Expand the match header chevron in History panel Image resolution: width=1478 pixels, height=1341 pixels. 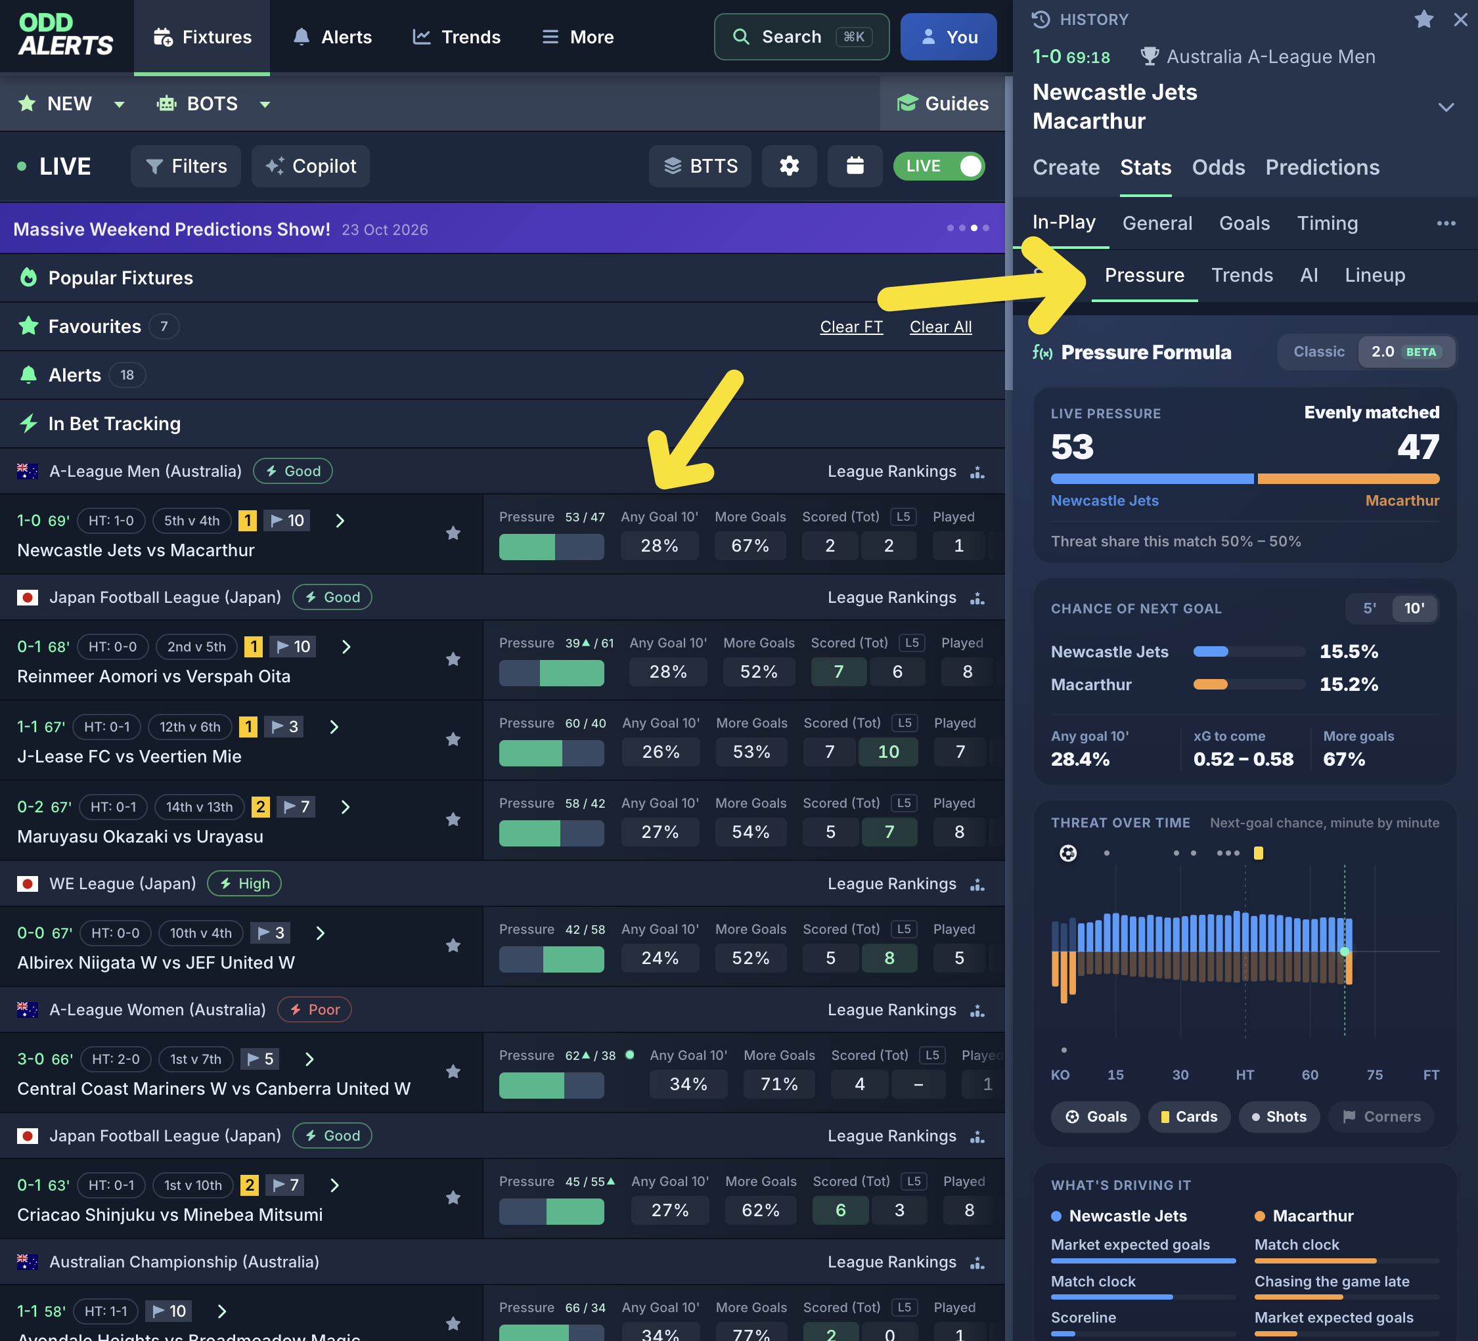pos(1446,107)
